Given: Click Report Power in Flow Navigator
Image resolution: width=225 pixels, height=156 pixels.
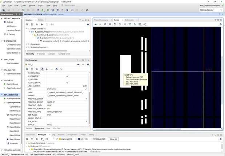Looking at the screenshot, I should [15, 139].
